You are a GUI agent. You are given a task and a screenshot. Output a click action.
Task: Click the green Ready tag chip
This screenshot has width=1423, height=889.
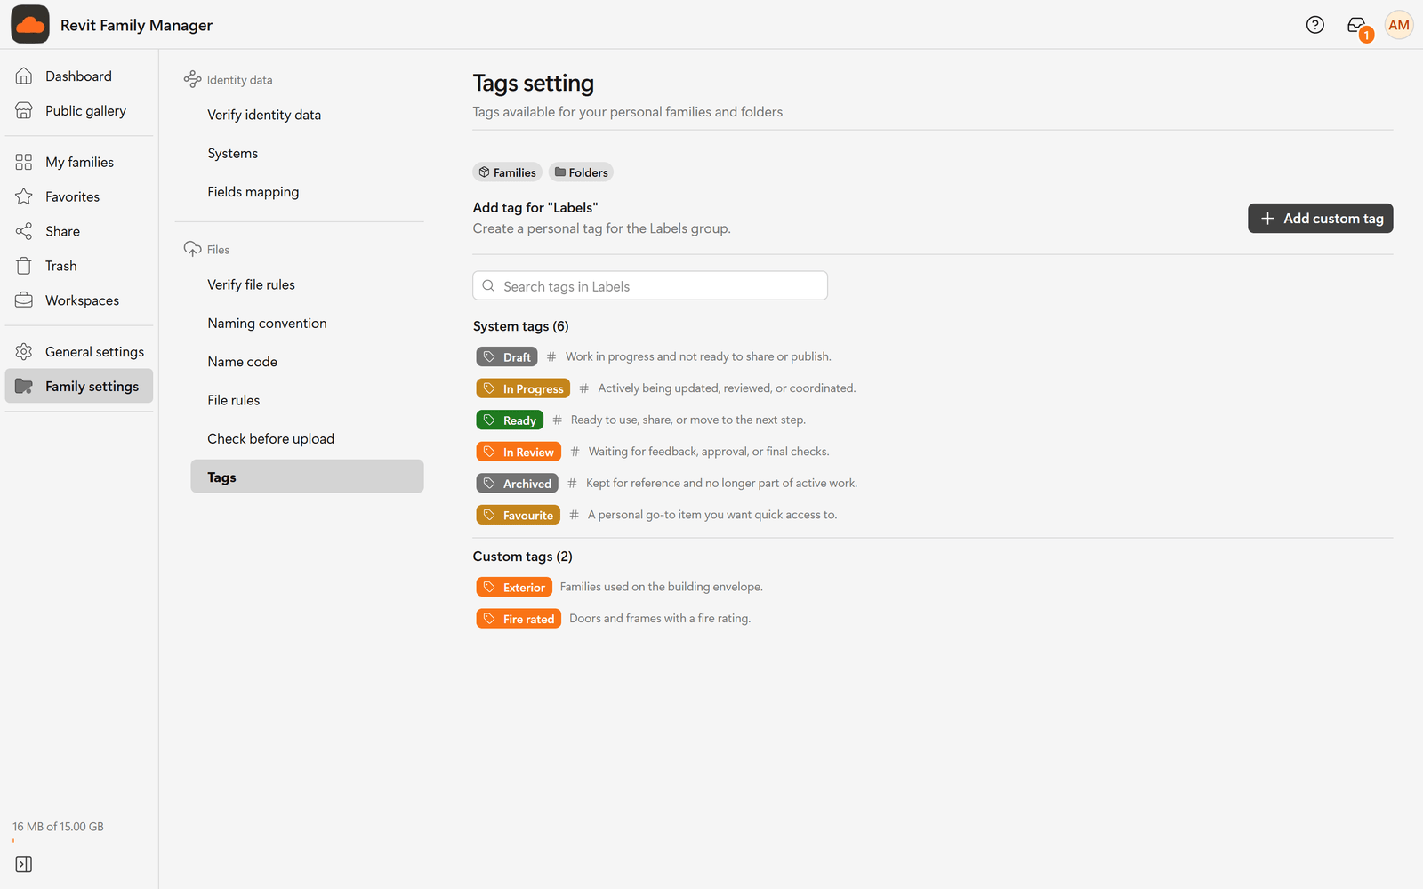tap(510, 420)
